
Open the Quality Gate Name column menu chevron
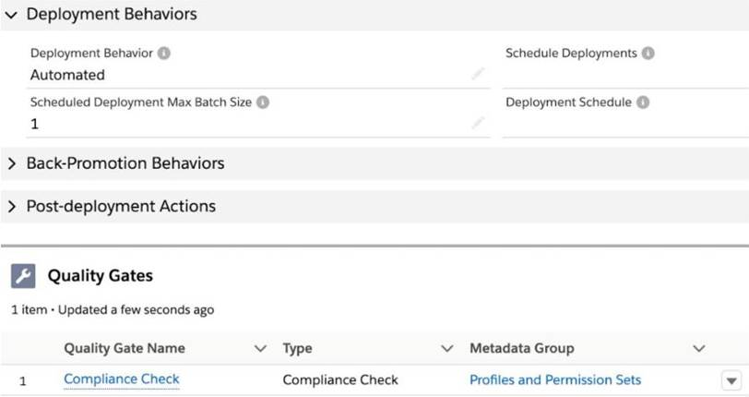(x=260, y=349)
